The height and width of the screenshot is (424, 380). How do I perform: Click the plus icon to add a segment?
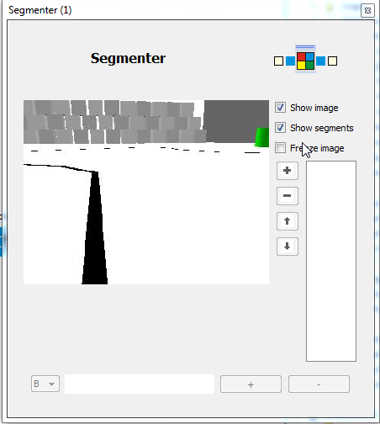pyautogui.click(x=288, y=171)
